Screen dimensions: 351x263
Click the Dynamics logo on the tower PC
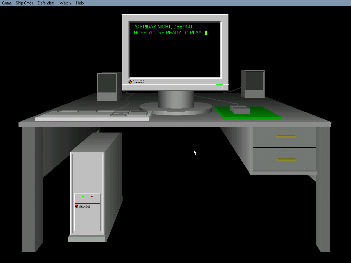point(83,206)
